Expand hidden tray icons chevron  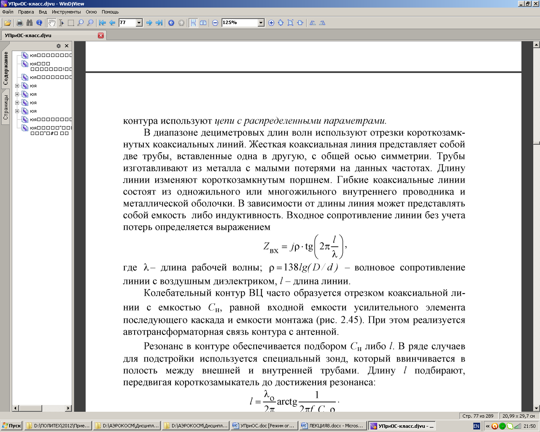(x=488, y=426)
